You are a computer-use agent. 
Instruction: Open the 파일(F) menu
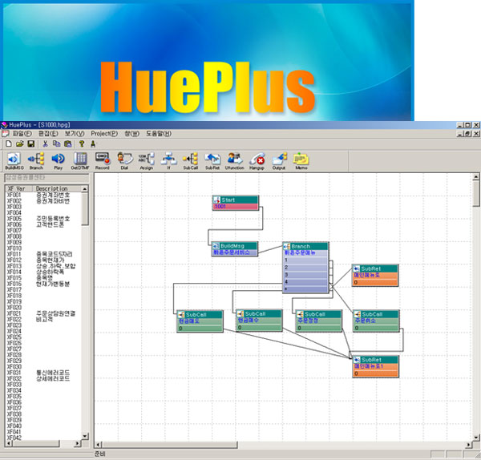(22, 134)
